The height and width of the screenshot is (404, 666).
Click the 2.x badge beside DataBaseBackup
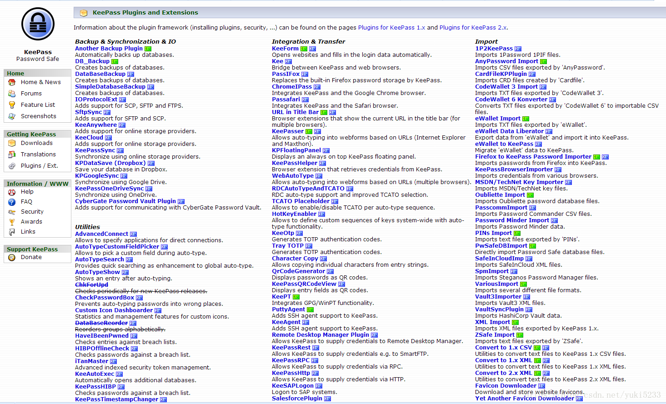130,74
